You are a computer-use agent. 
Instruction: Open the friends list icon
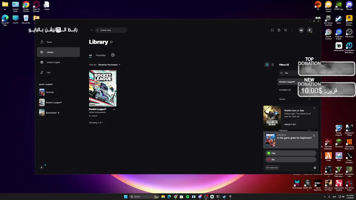[x=301, y=30]
